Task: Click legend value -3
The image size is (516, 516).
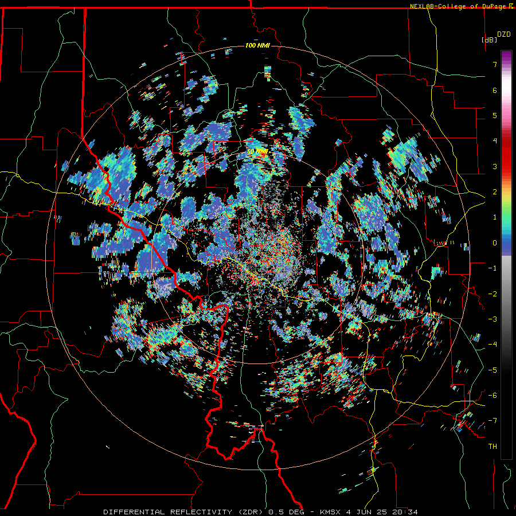Action: click(492, 319)
